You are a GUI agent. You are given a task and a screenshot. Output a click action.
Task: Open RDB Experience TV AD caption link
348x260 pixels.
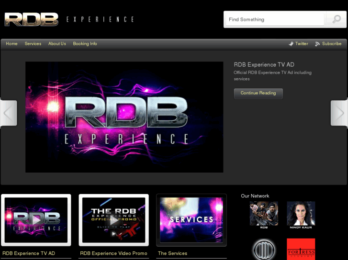point(29,253)
